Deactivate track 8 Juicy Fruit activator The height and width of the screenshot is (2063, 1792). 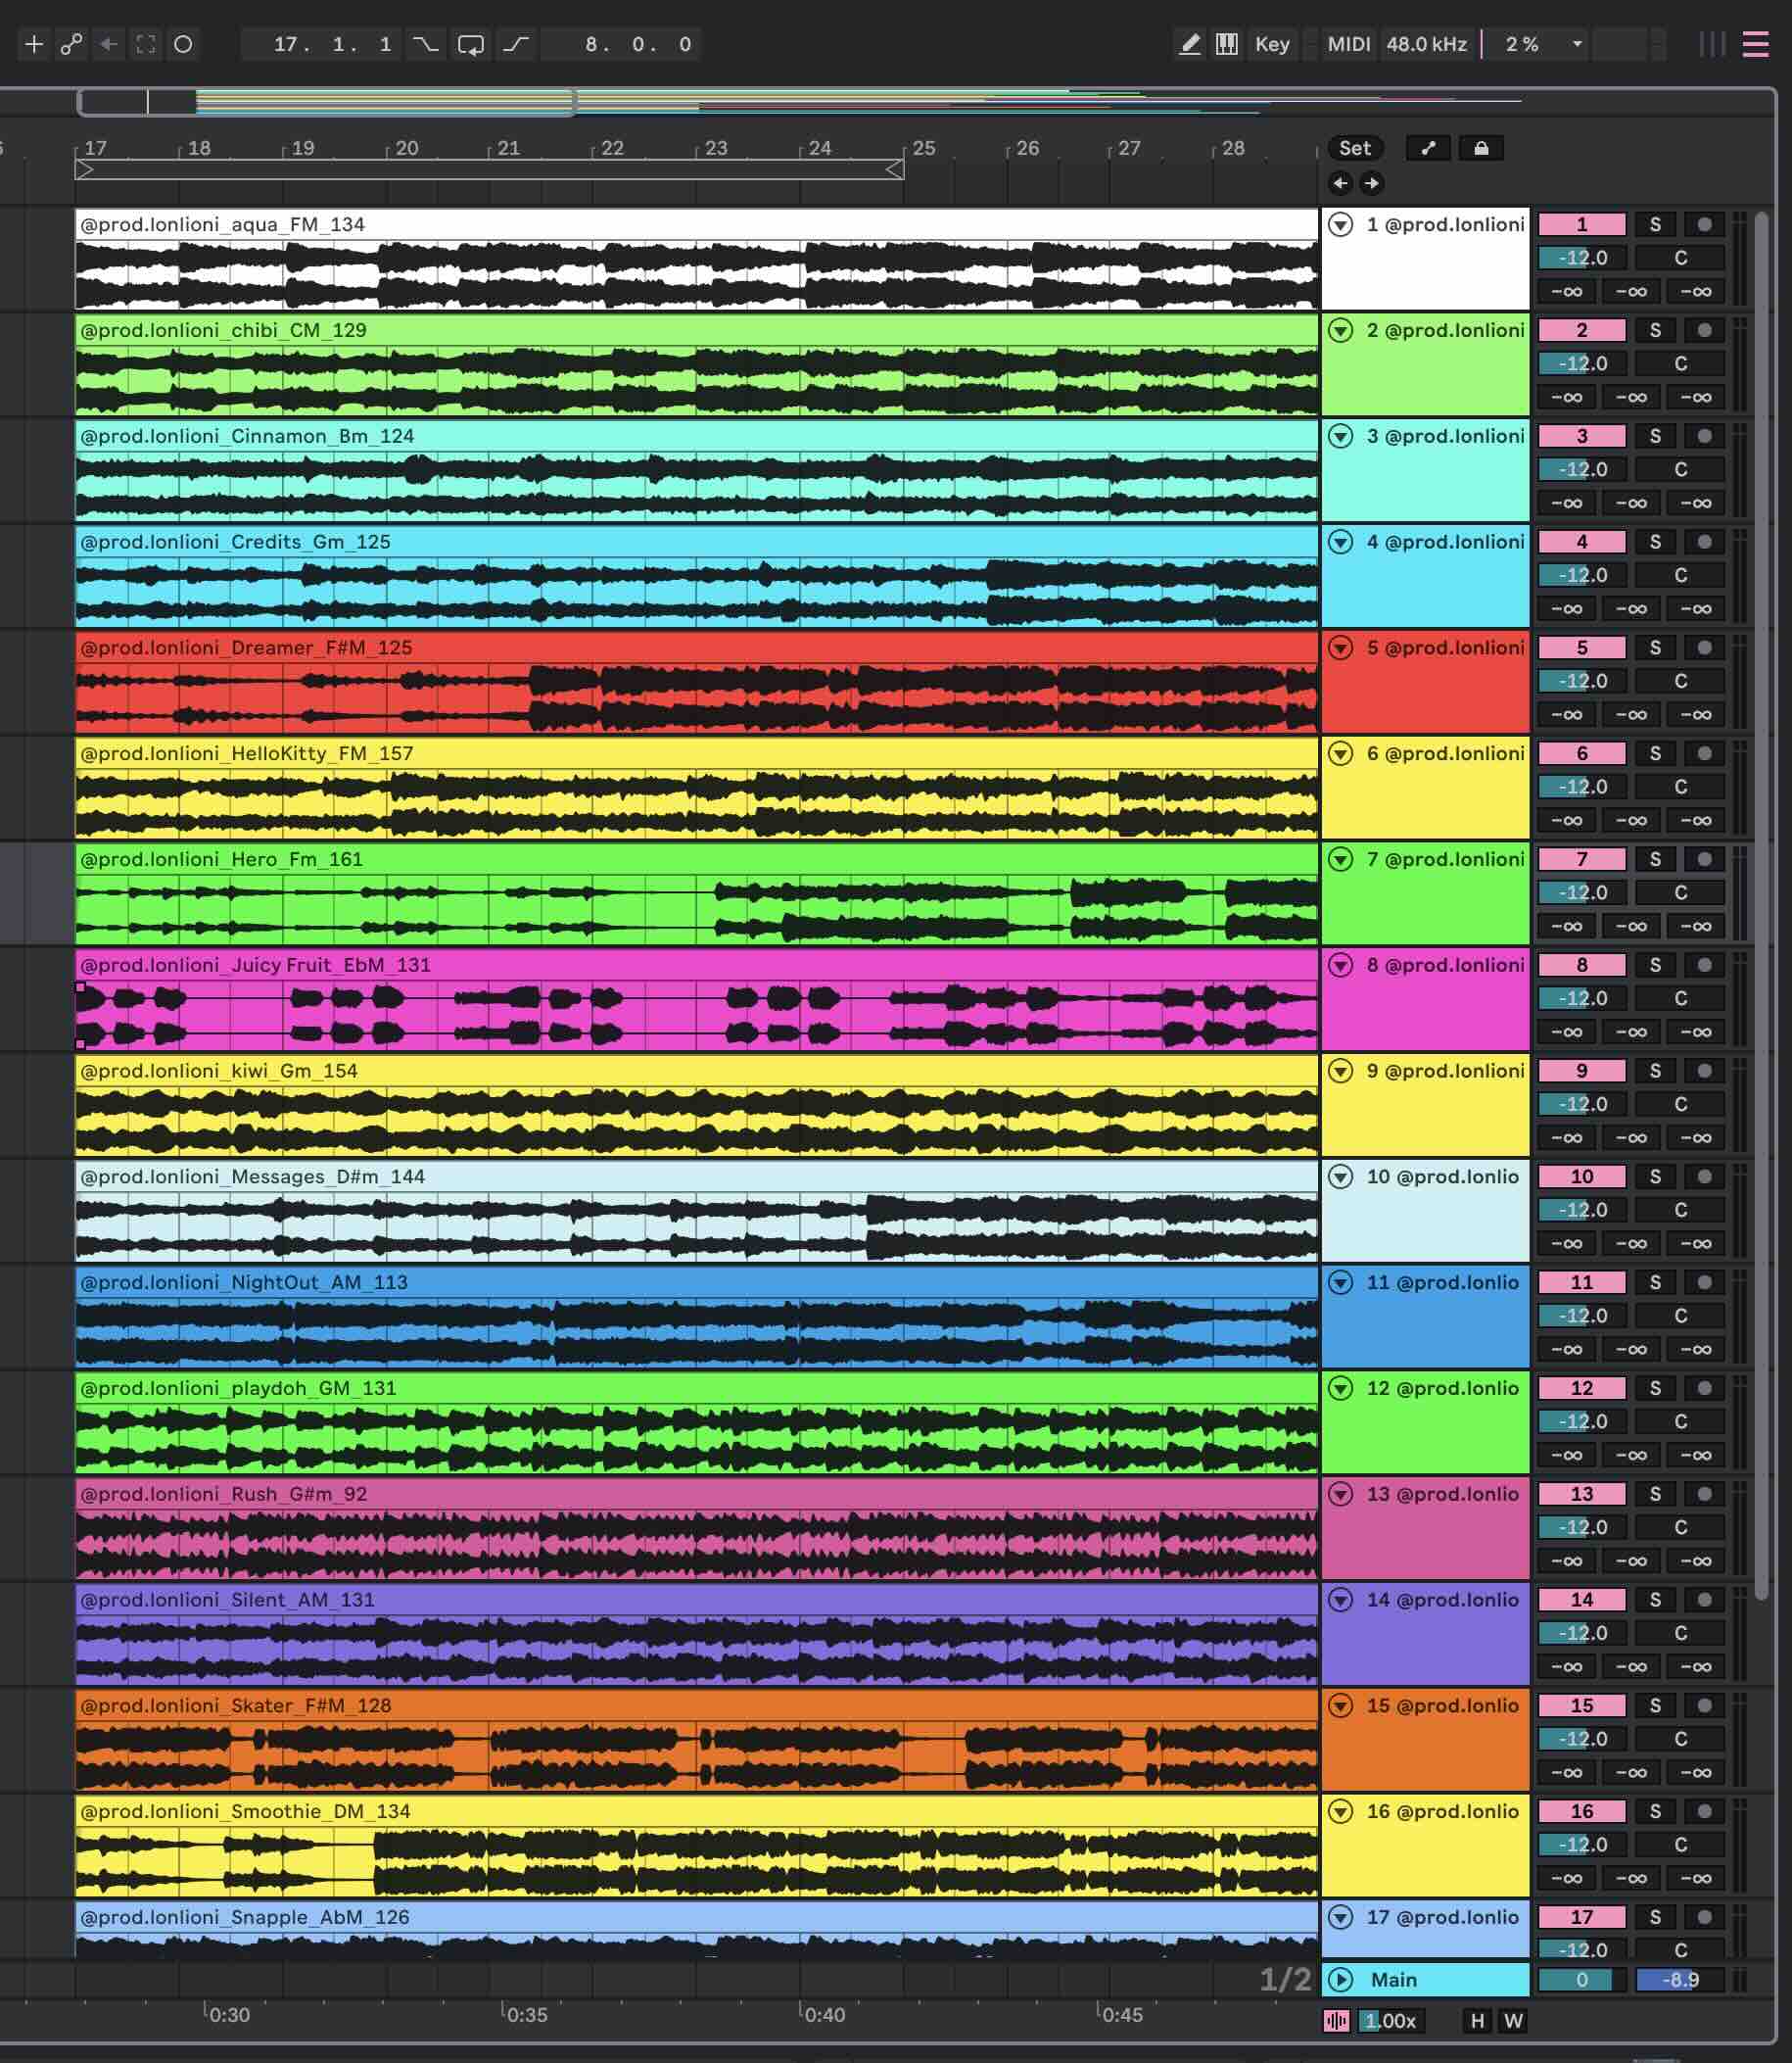click(1581, 965)
